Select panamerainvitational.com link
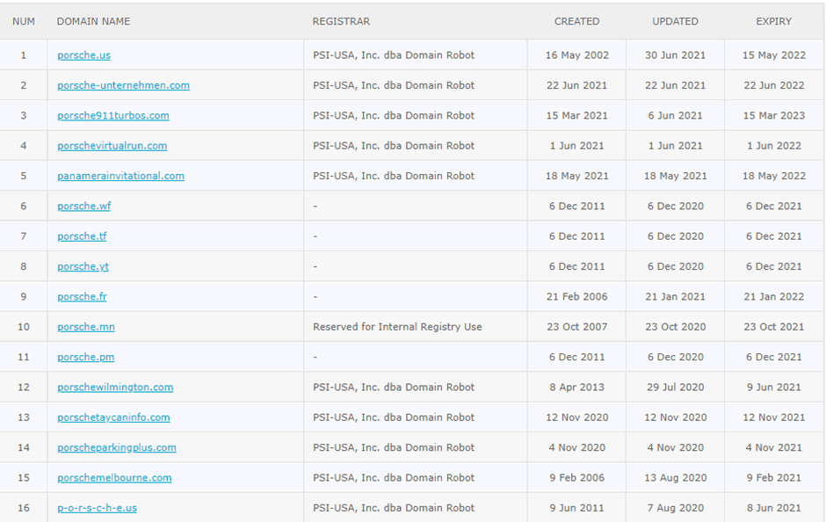Image resolution: width=826 pixels, height=522 pixels. [120, 176]
